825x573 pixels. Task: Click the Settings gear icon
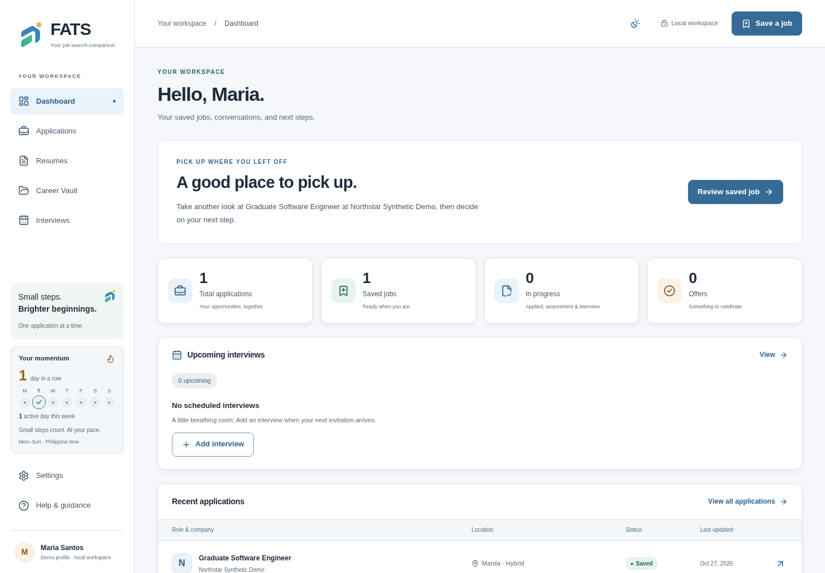click(23, 476)
